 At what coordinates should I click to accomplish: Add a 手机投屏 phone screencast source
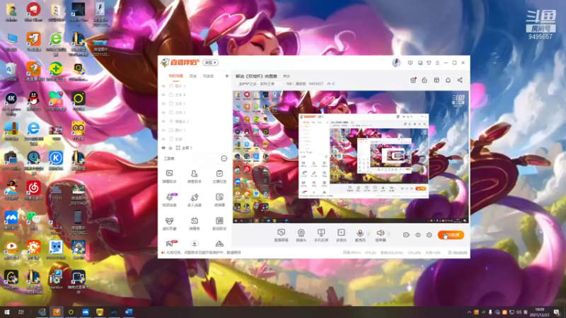[321, 235]
